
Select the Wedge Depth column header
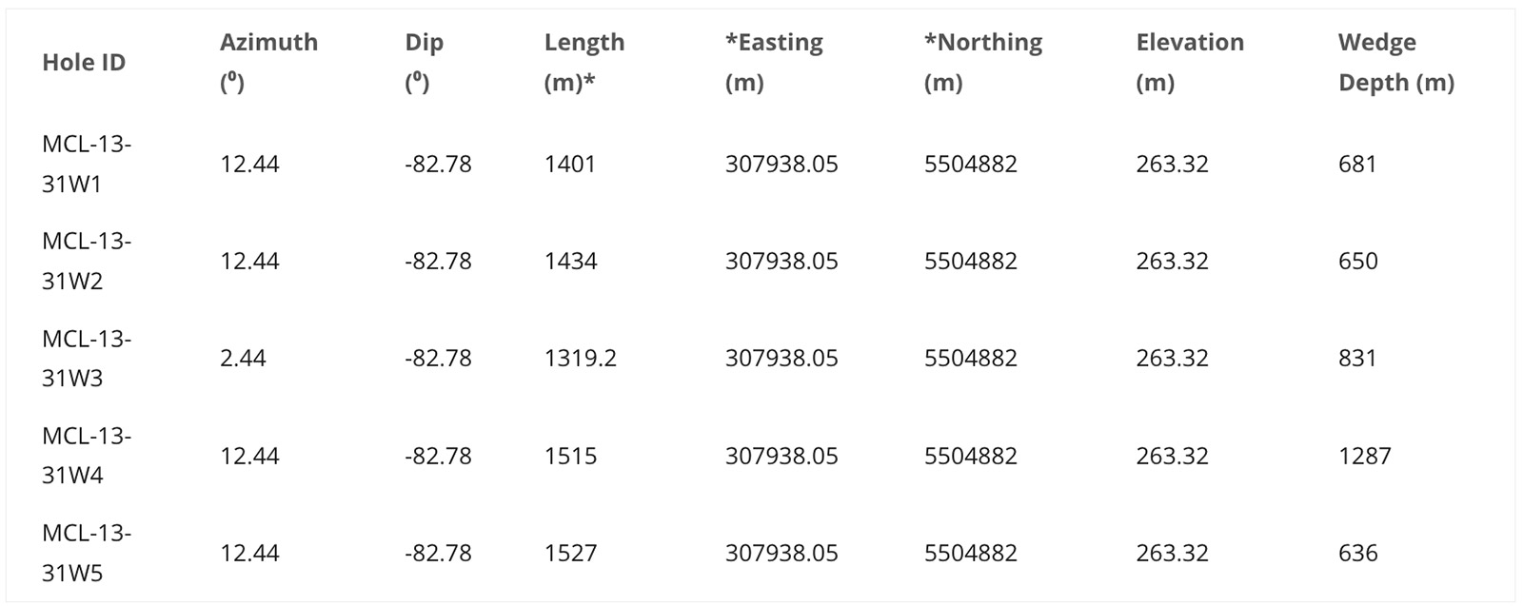pyautogui.click(x=1395, y=62)
